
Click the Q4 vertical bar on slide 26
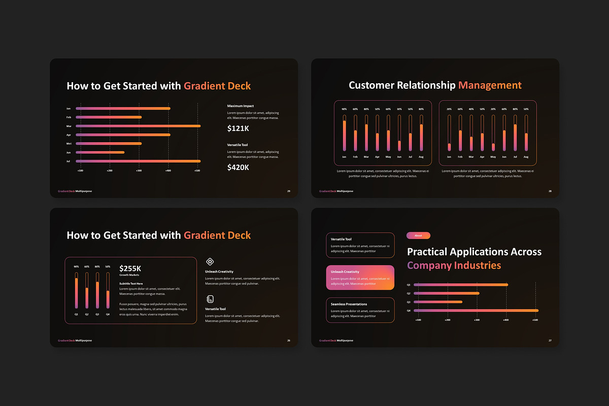click(108, 290)
